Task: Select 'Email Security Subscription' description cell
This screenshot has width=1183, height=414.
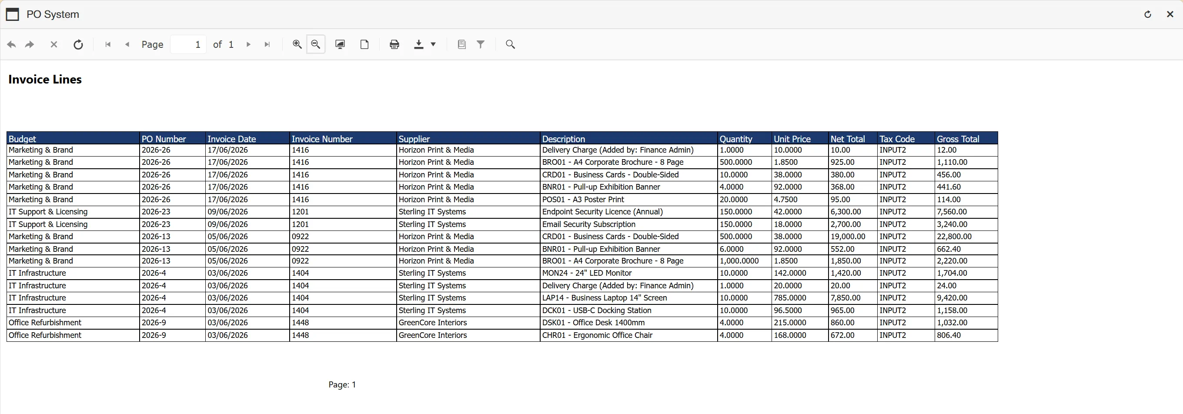Action: tap(629, 224)
